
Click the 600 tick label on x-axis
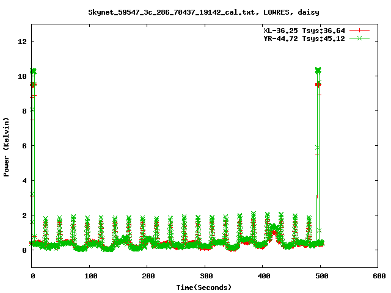pos(378,276)
